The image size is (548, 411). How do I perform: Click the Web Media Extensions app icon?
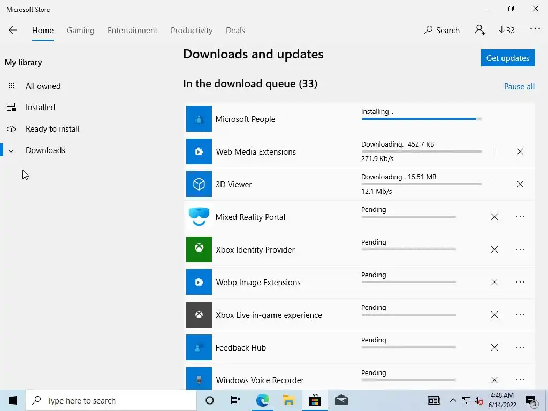(199, 151)
